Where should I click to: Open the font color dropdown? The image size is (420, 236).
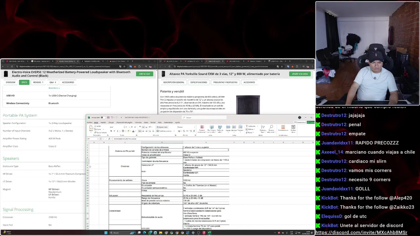136,131
